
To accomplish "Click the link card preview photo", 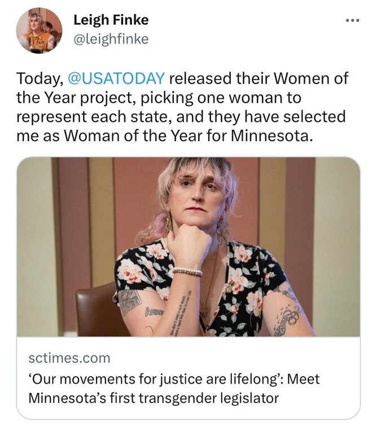I will (x=188, y=246).
